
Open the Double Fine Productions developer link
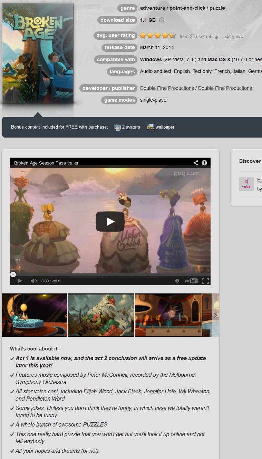(167, 88)
